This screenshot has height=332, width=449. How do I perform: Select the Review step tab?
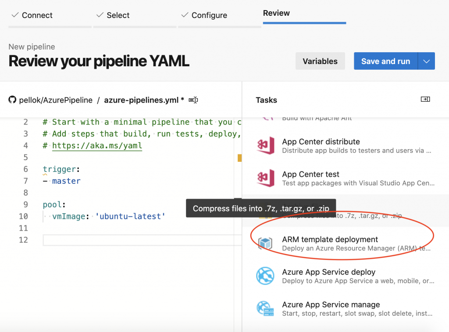pyautogui.click(x=276, y=13)
